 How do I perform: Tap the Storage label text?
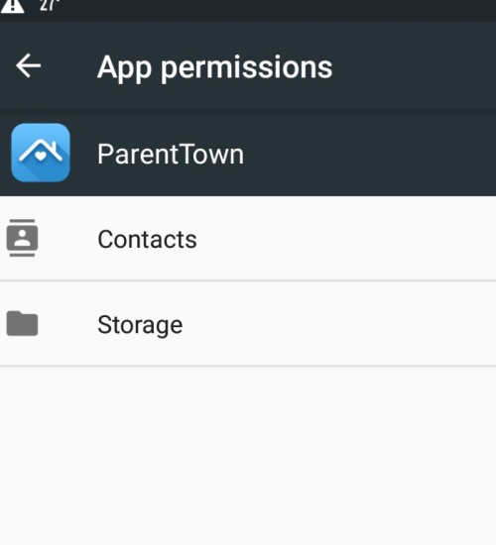coord(140,325)
